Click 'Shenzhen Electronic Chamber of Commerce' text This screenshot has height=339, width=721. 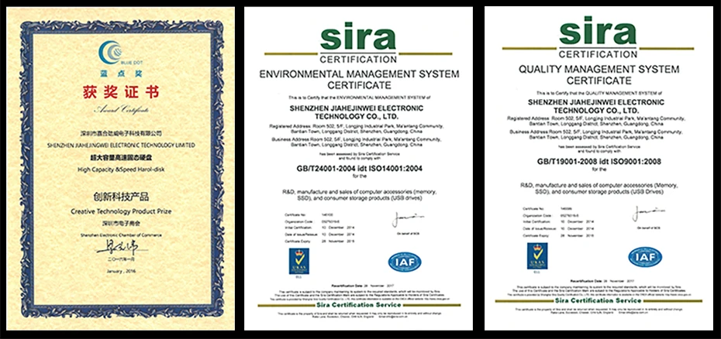point(120,235)
